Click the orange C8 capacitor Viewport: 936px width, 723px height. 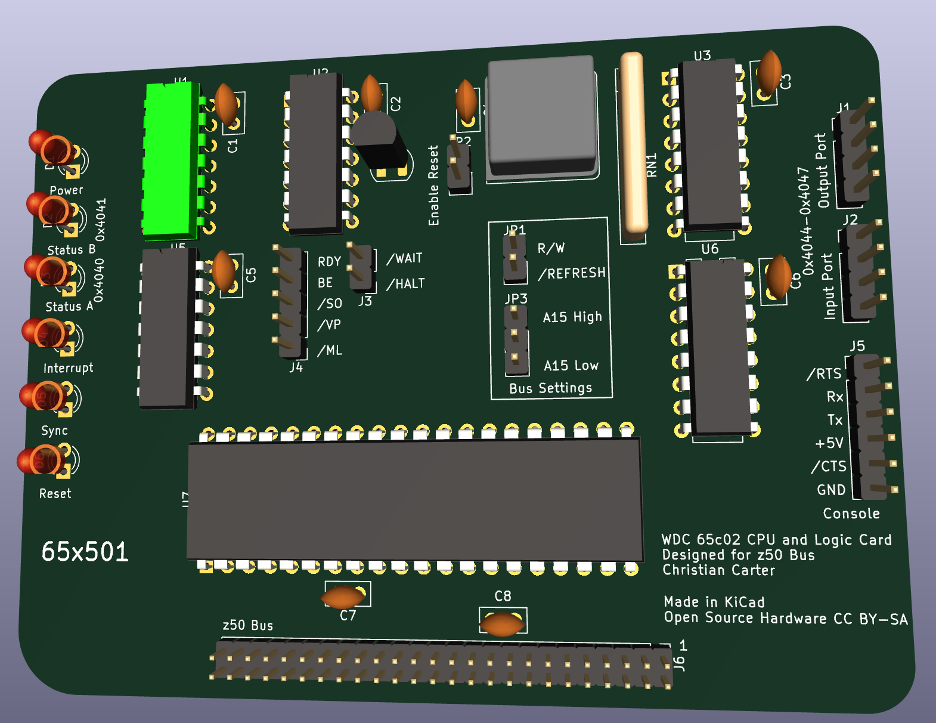(502, 624)
